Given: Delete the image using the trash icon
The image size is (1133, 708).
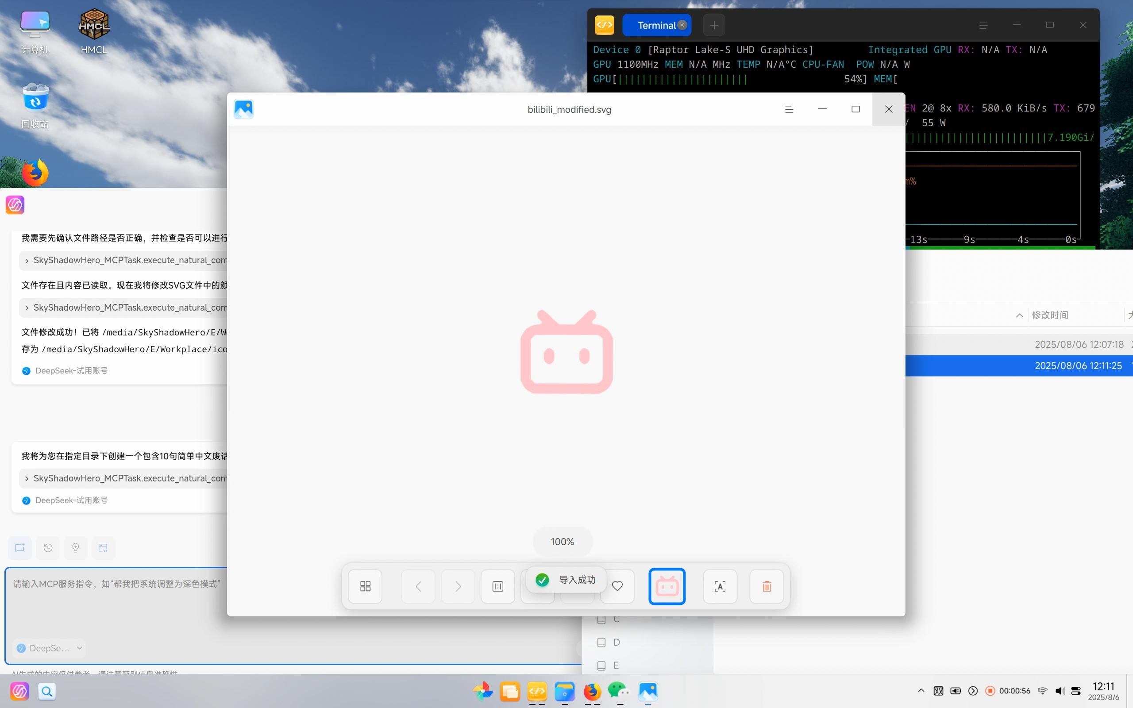Looking at the screenshot, I should 767,586.
